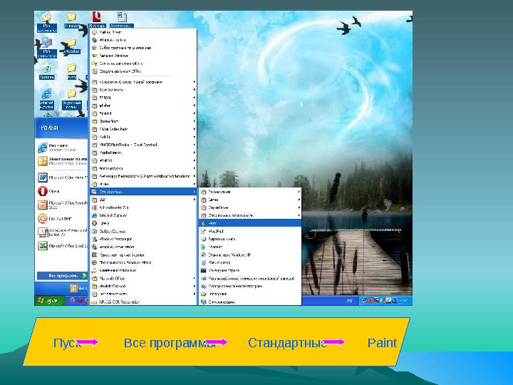Open Mail.Ru Агент in Start menu left column
The height and width of the screenshot is (385, 513).
click(62, 218)
